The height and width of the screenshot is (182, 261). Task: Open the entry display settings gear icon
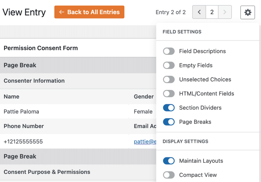pyautogui.click(x=247, y=12)
